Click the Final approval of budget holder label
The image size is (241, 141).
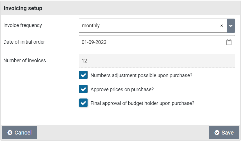point(142,103)
